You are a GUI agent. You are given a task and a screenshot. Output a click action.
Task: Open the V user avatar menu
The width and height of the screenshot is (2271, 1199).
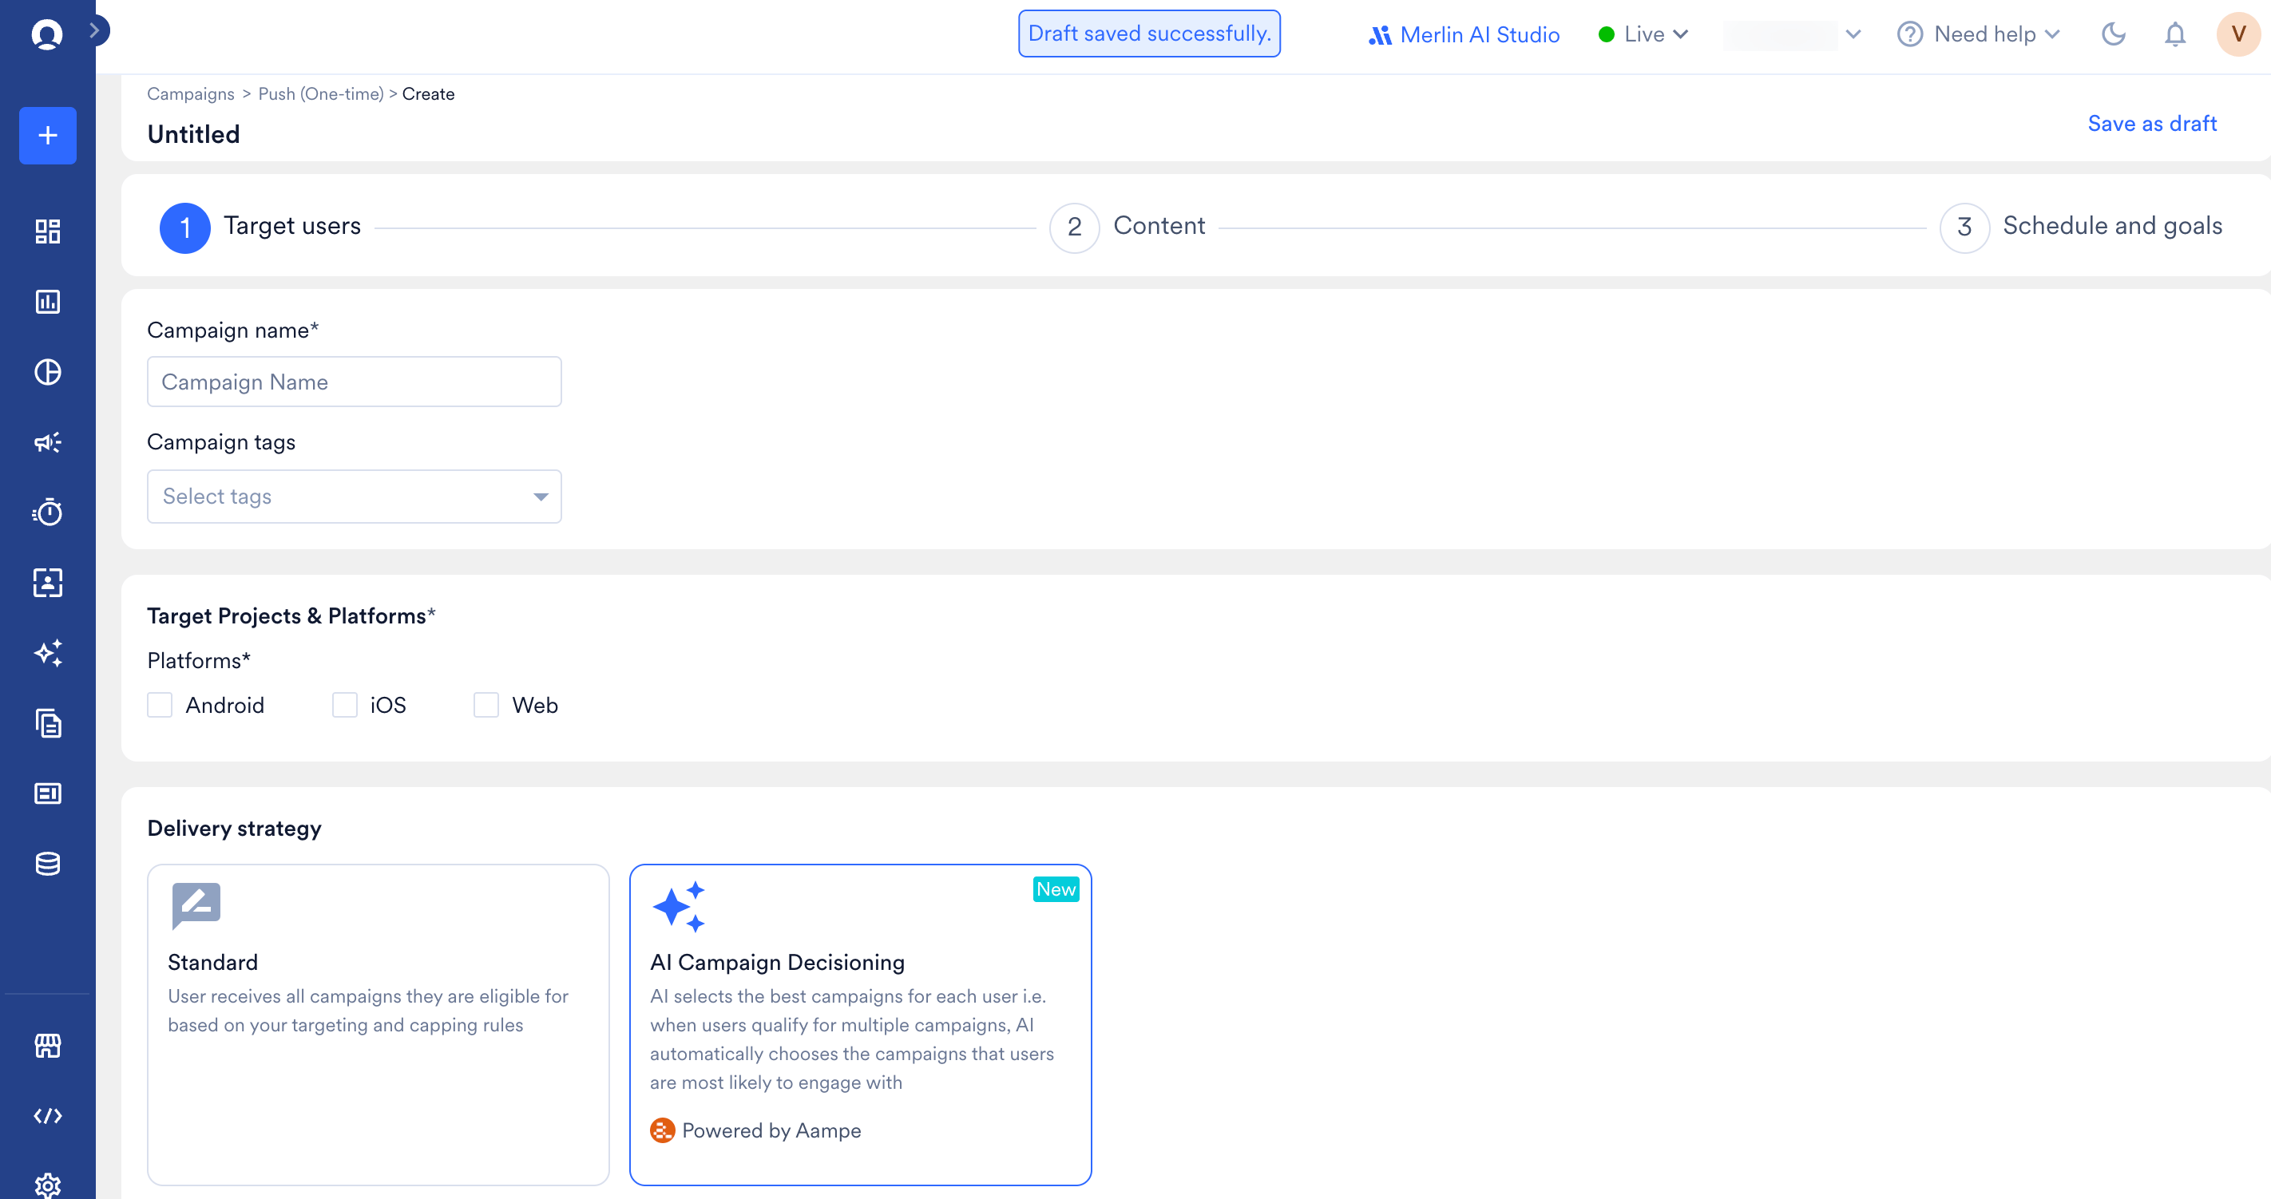pos(2238,34)
